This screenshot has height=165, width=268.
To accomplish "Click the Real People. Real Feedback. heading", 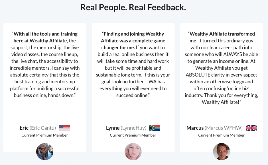I will click(133, 7).
